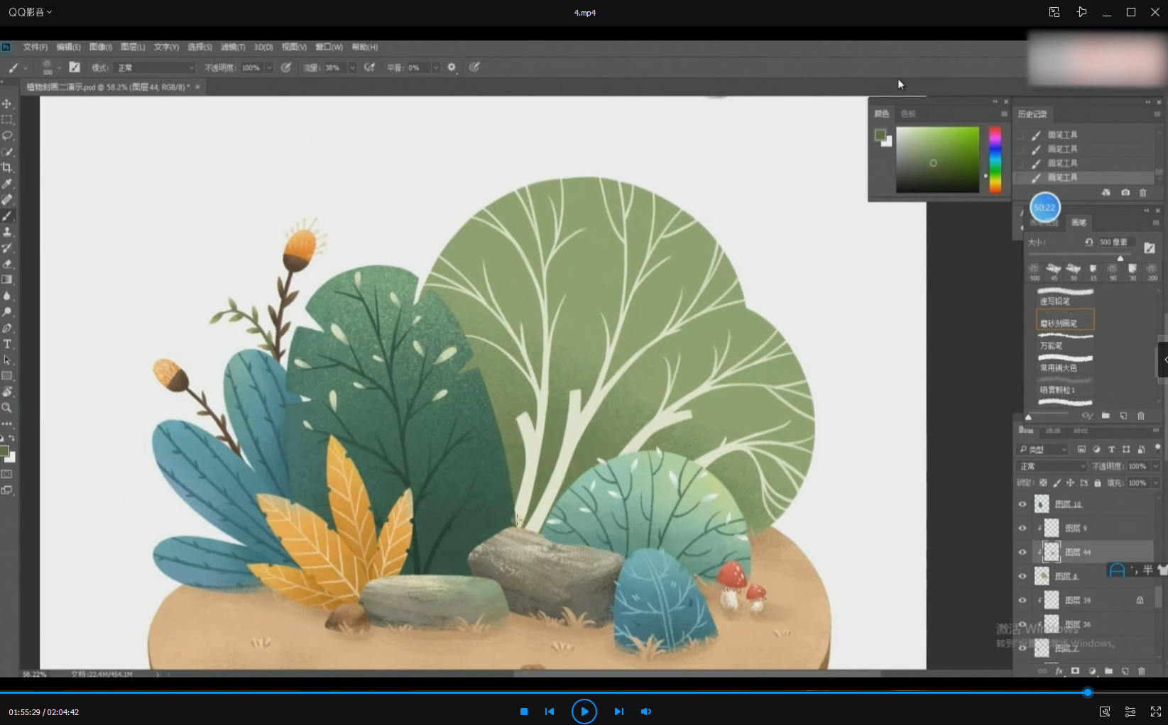This screenshot has width=1168, height=725.
Task: Open brush settings gear in options bar
Action: (x=452, y=67)
